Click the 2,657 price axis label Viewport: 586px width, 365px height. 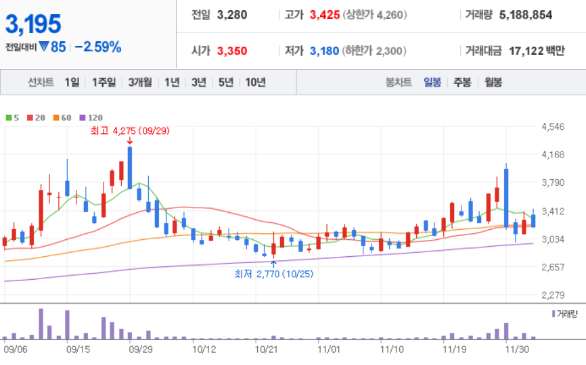point(553,267)
